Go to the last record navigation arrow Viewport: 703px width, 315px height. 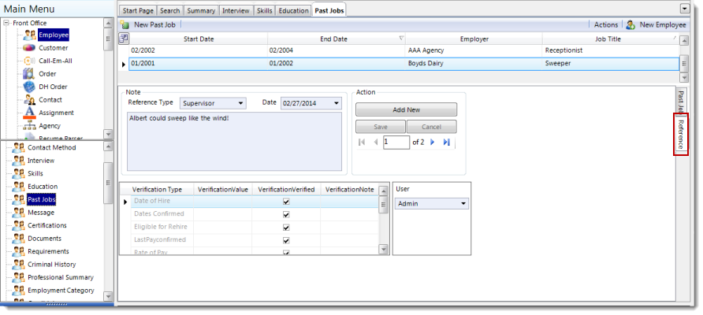(447, 143)
